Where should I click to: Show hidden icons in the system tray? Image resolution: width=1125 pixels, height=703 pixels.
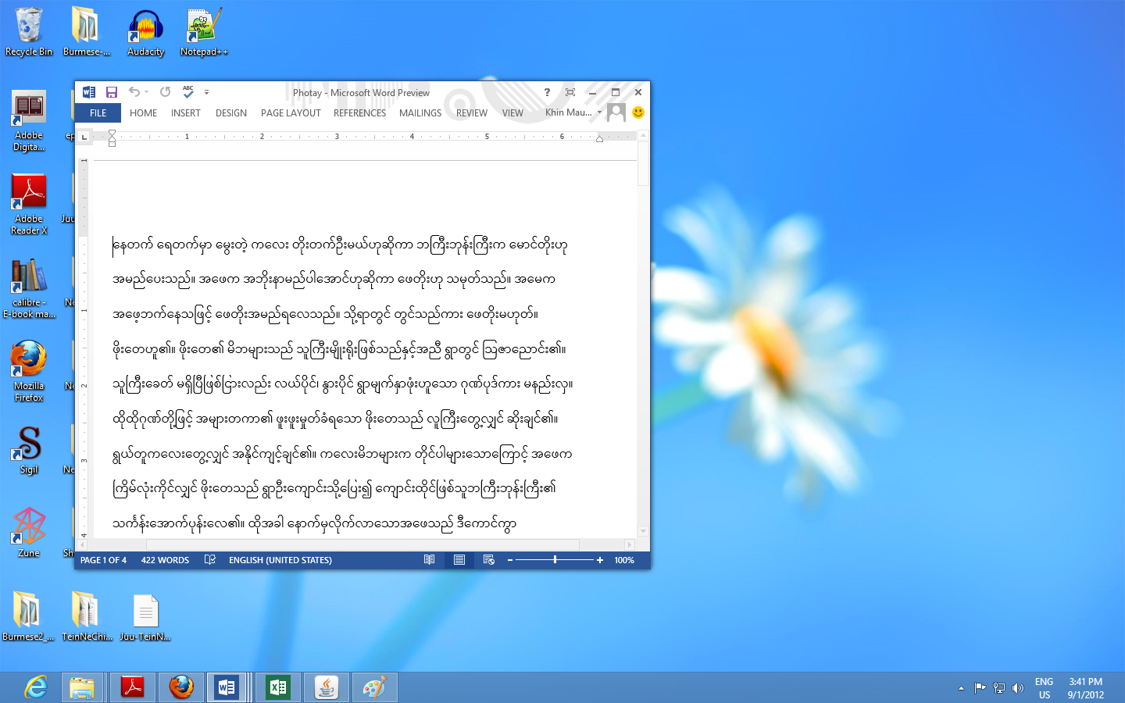(961, 688)
